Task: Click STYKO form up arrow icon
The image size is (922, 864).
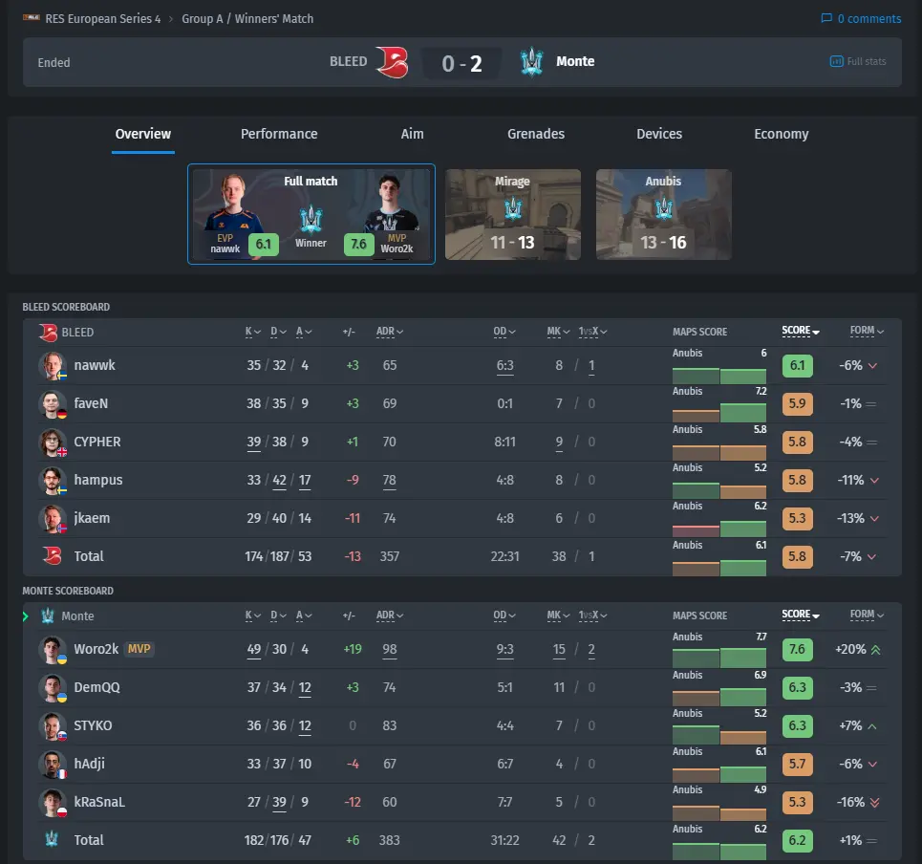Action: [x=872, y=726]
